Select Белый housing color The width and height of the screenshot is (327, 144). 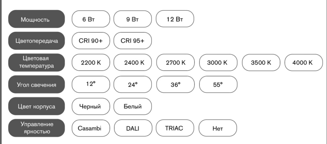133,106
